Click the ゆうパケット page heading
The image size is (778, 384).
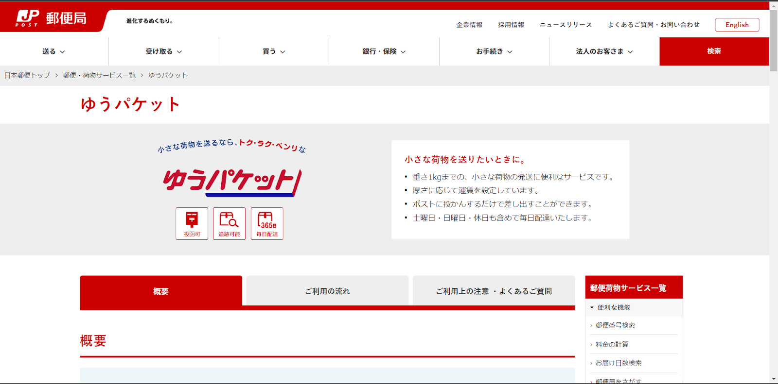point(130,104)
